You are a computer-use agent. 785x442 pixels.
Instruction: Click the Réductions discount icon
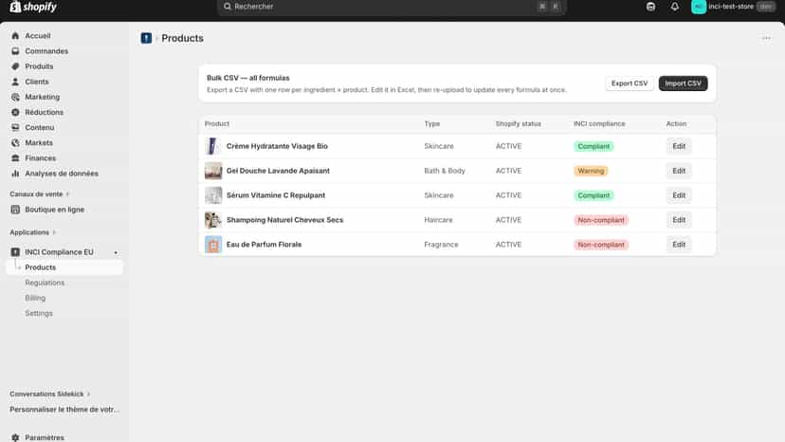click(x=15, y=112)
